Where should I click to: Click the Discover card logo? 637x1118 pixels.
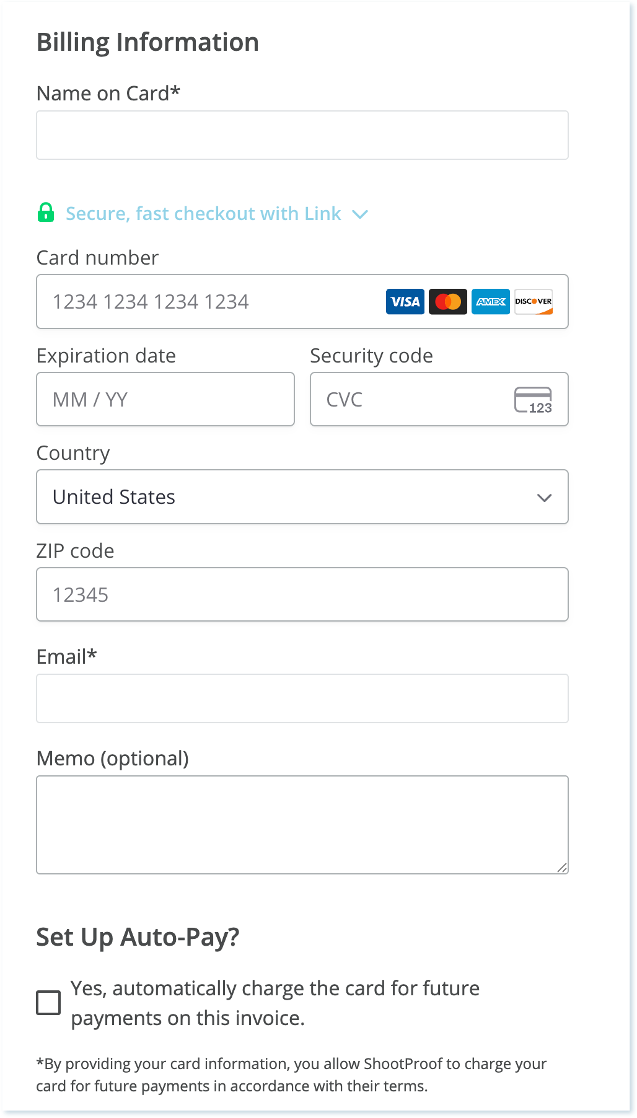tap(534, 302)
